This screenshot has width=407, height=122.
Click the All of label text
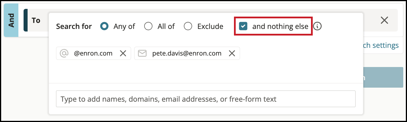[166, 27]
